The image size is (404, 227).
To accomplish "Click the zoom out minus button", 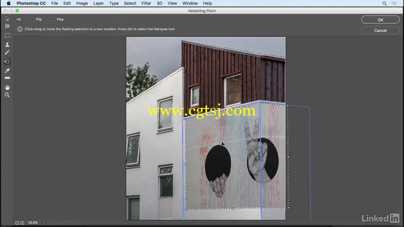I will coord(17,223).
